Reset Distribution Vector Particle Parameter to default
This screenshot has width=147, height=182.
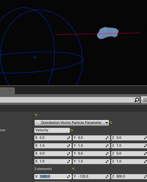pyautogui.click(x=111, y=123)
